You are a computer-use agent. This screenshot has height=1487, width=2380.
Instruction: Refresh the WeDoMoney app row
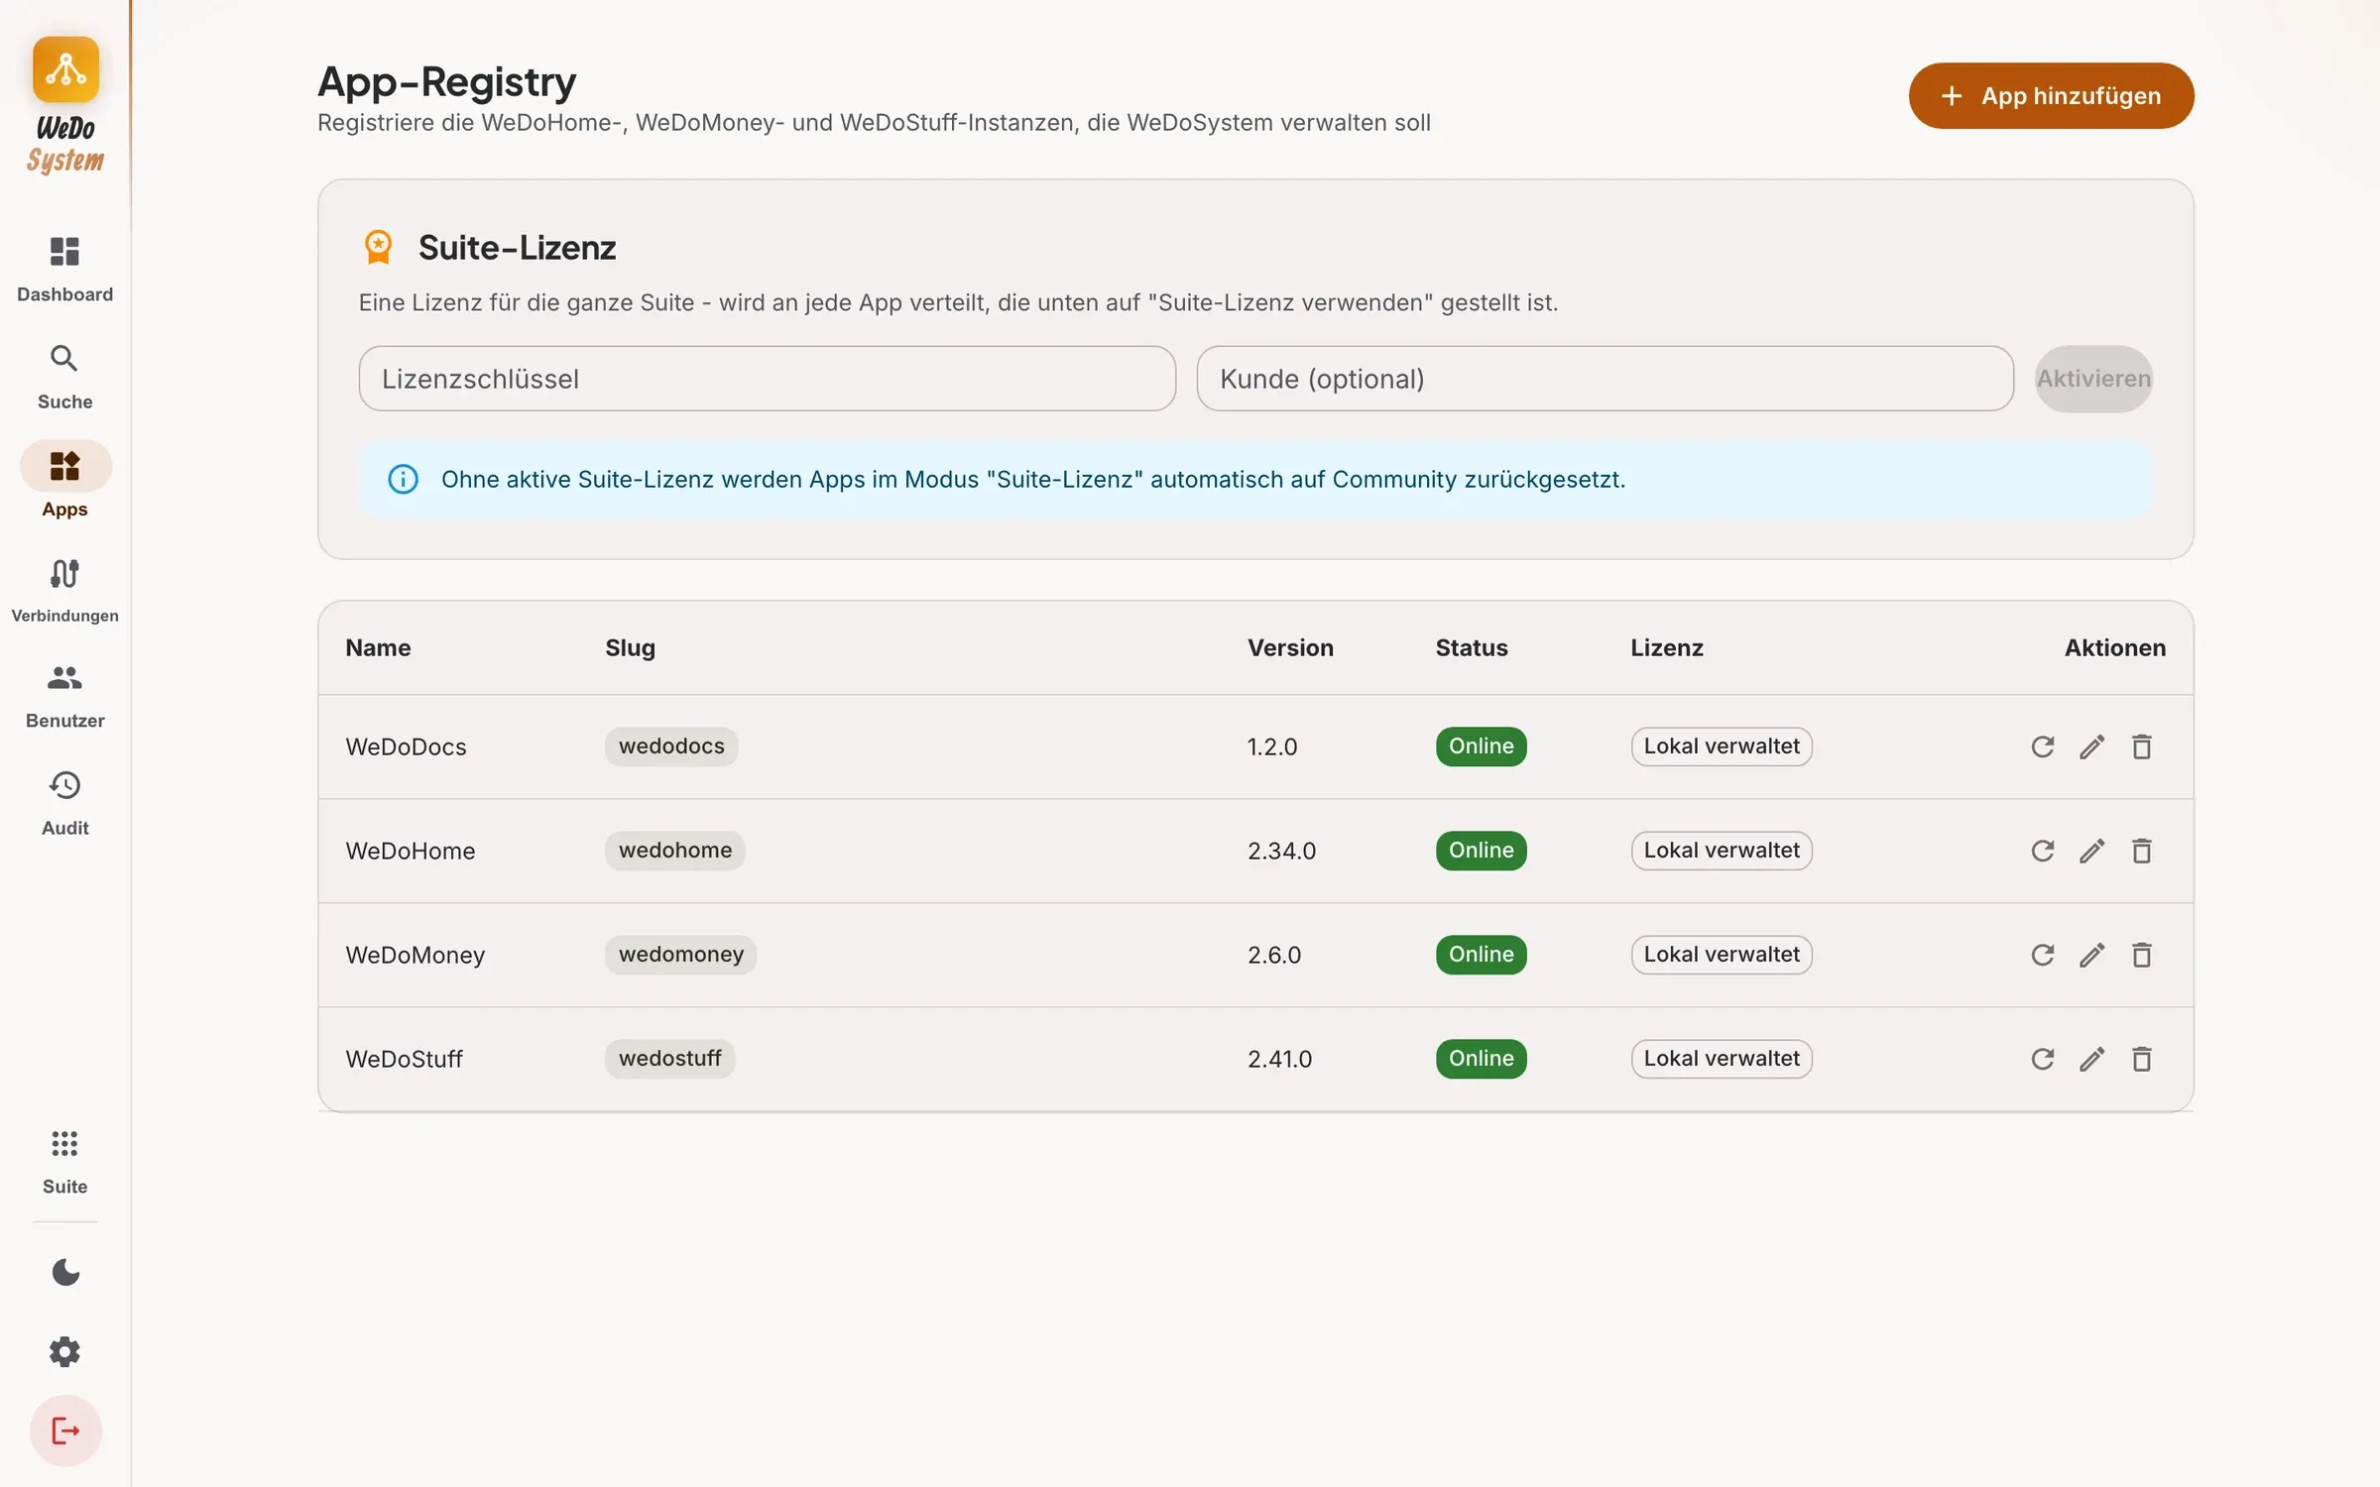(x=2043, y=955)
